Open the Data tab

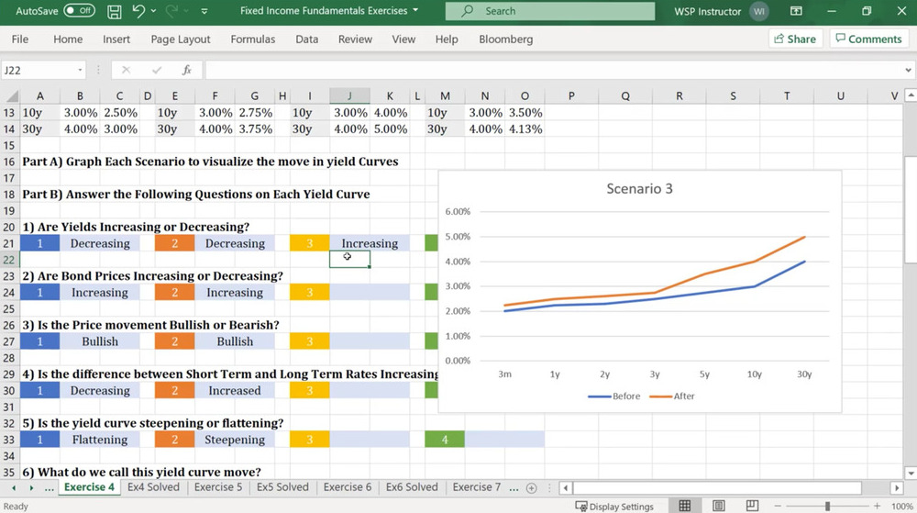306,39
